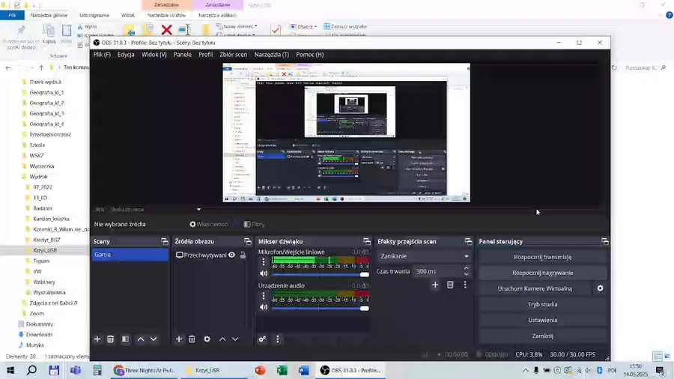Click Czas trwania 300 ms field

pyautogui.click(x=437, y=271)
